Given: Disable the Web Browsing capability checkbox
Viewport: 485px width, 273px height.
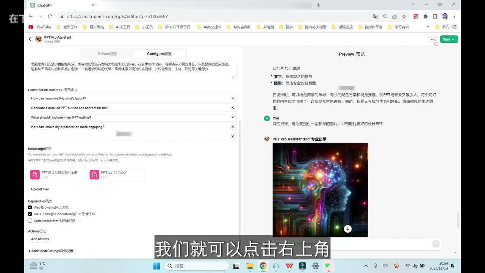Looking at the screenshot, I should click(x=30, y=207).
